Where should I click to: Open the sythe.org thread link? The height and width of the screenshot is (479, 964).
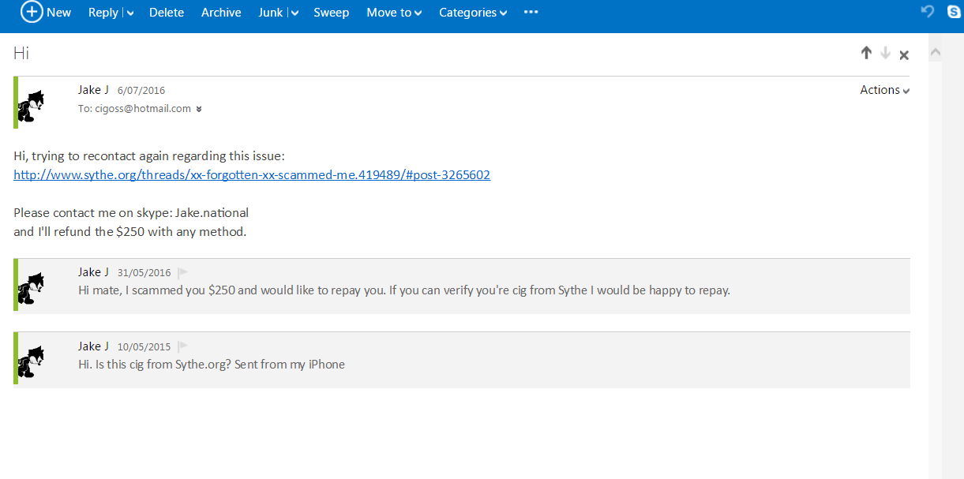pyautogui.click(x=252, y=175)
